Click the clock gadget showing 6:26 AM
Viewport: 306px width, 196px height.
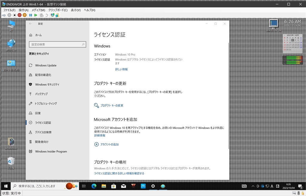pyautogui.click(x=292, y=23)
